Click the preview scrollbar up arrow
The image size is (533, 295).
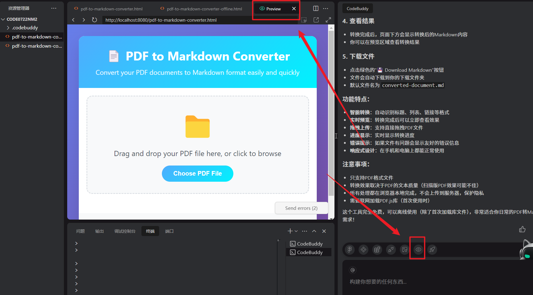[x=331, y=28]
